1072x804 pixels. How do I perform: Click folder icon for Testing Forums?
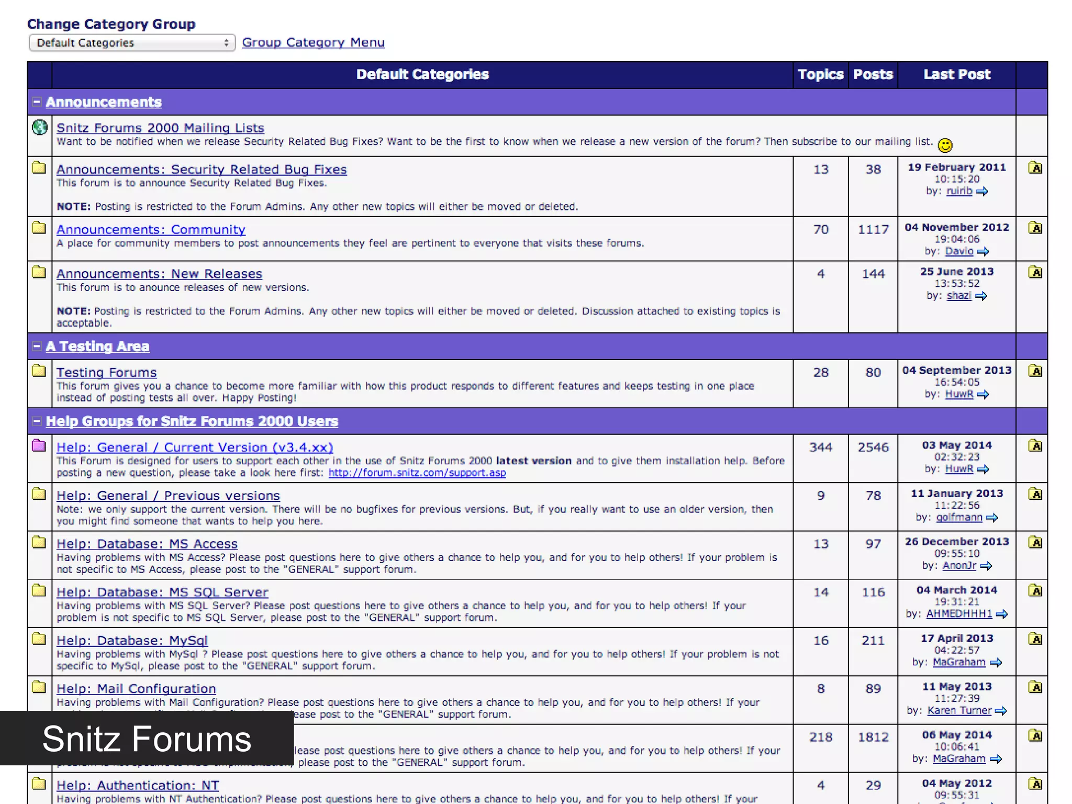(x=39, y=371)
